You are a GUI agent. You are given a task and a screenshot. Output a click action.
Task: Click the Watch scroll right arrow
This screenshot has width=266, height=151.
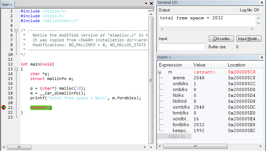(261, 146)
